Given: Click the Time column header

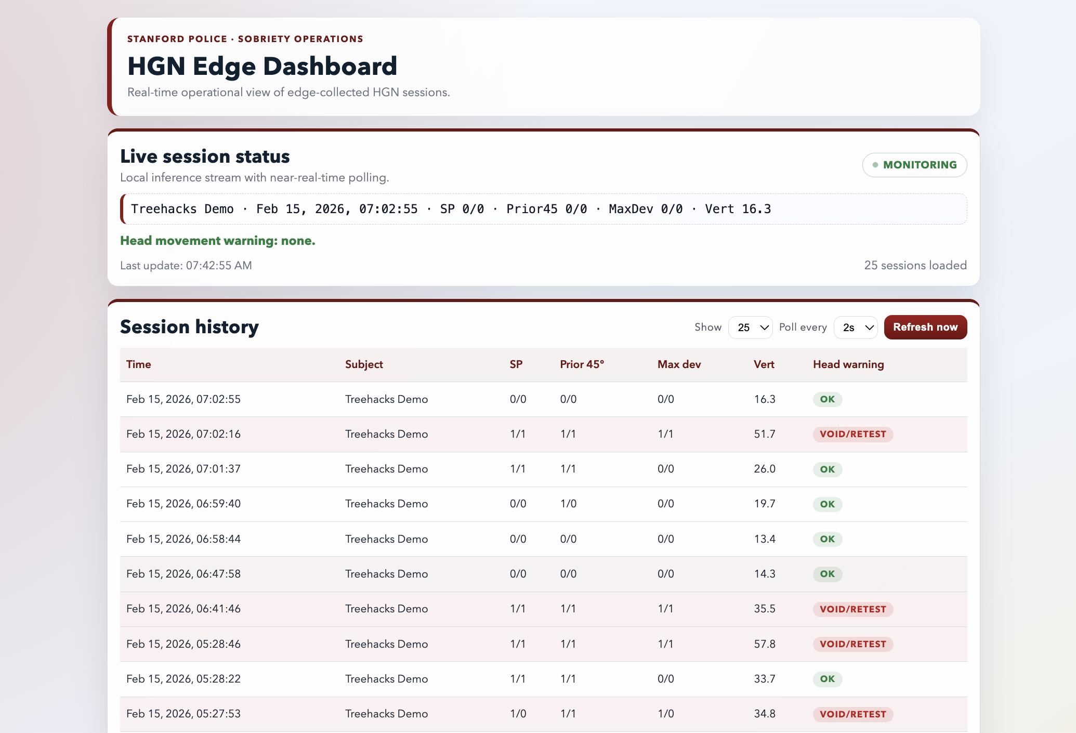Looking at the screenshot, I should [x=139, y=364].
